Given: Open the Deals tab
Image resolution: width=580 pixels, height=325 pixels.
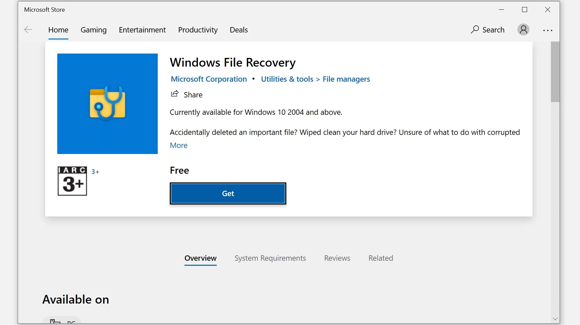Looking at the screenshot, I should (239, 30).
